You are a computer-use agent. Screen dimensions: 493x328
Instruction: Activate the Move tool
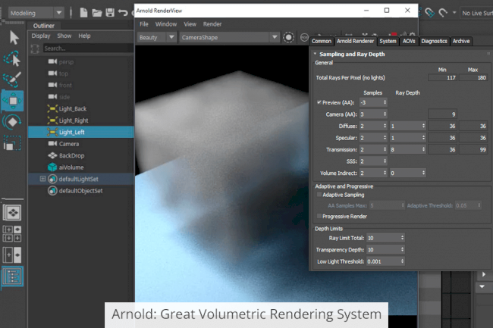[13, 101]
